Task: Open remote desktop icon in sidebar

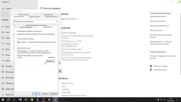Action: point(3,94)
